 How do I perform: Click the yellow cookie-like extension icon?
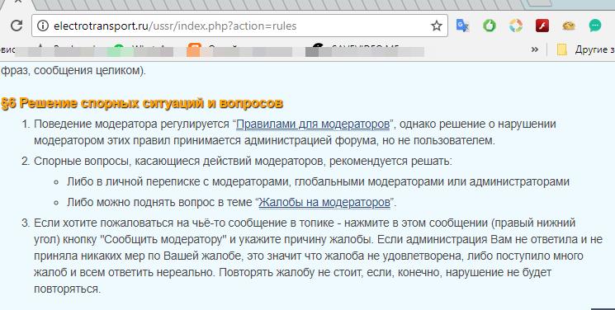click(568, 26)
